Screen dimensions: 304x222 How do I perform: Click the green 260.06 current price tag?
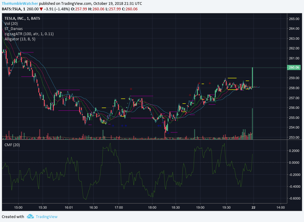(x=294, y=67)
